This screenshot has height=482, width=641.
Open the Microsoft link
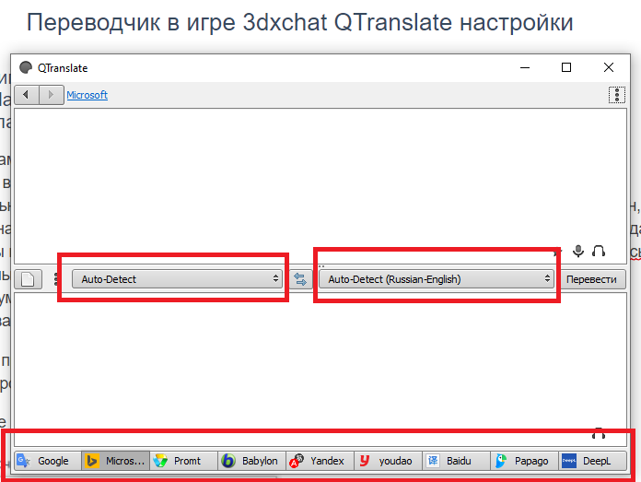point(87,95)
